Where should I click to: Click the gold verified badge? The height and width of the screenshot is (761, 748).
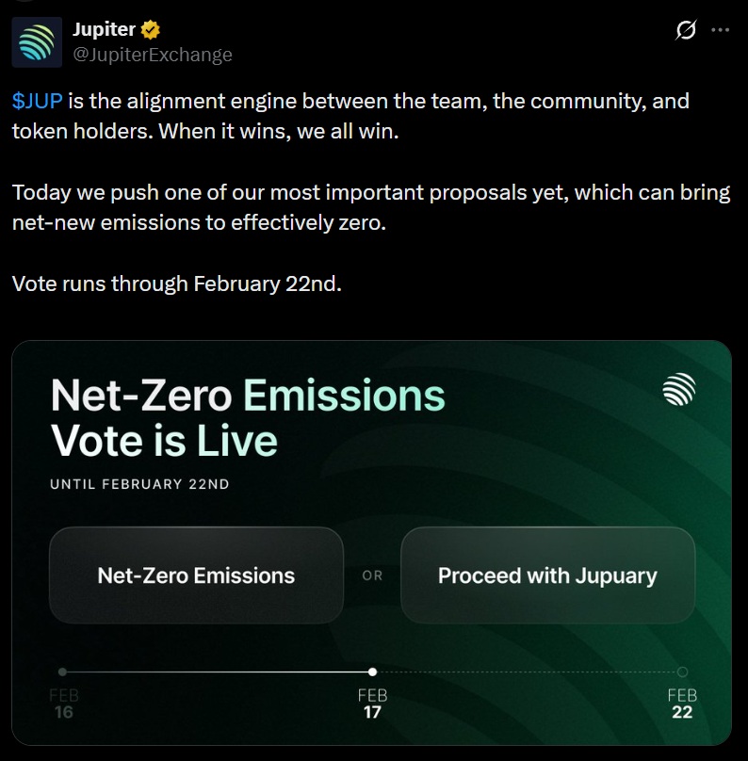click(x=150, y=30)
